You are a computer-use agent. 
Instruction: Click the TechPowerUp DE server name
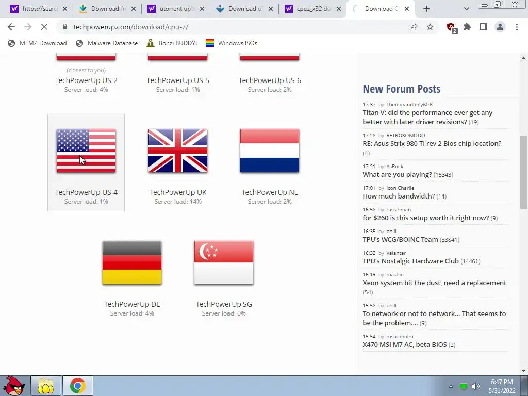tap(132, 304)
